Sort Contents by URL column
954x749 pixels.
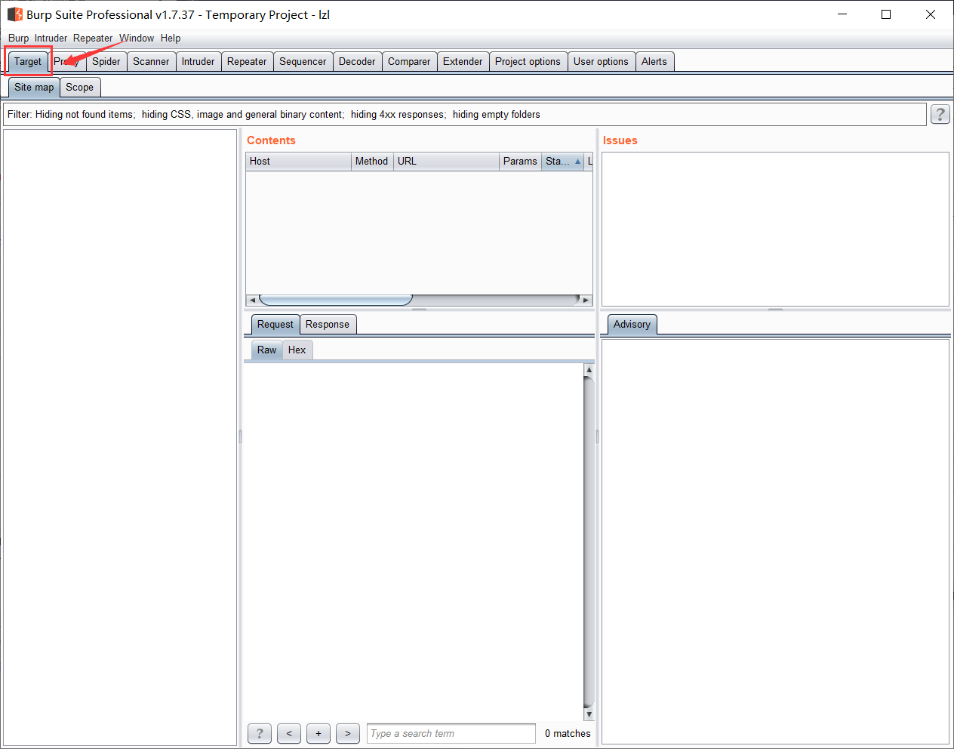[x=446, y=162]
